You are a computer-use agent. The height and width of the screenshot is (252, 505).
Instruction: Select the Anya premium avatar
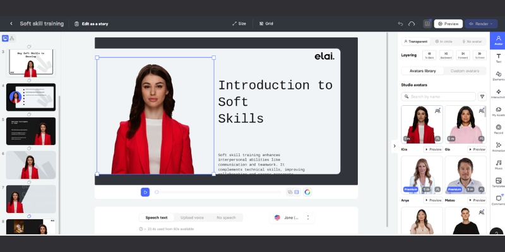pos(422,175)
